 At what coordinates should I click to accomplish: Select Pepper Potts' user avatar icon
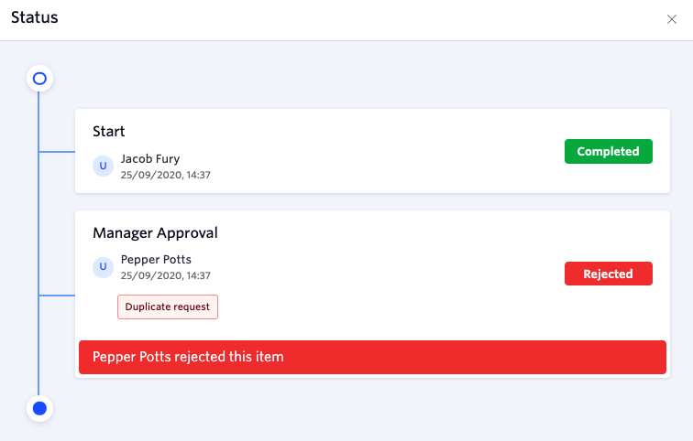(x=103, y=266)
